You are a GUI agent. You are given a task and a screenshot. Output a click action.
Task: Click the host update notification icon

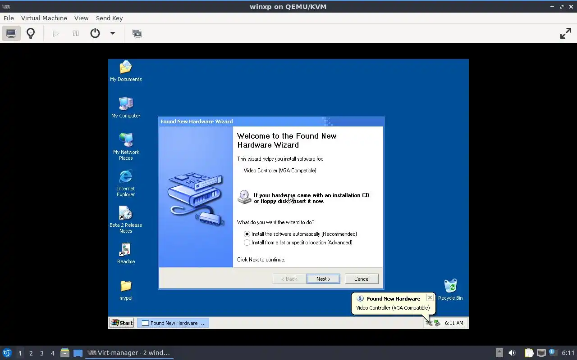click(x=553, y=353)
